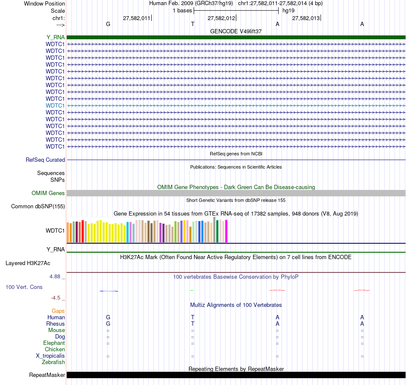Screen dimensions: 406x385
Task: Click hg19 label beside the scale bar
Action: [x=288, y=11]
